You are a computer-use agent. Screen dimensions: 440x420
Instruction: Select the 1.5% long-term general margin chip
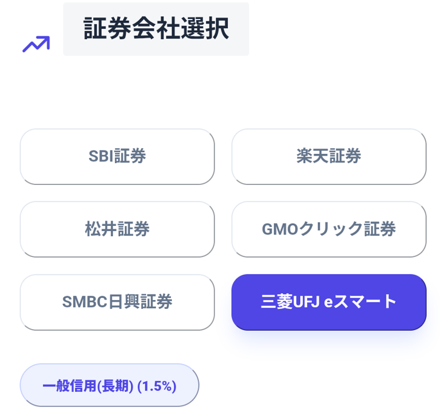[x=109, y=386]
